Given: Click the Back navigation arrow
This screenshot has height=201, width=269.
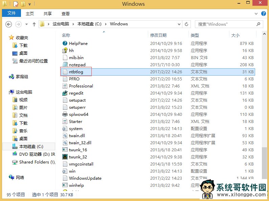Looking at the screenshot, I should click(x=8, y=24).
